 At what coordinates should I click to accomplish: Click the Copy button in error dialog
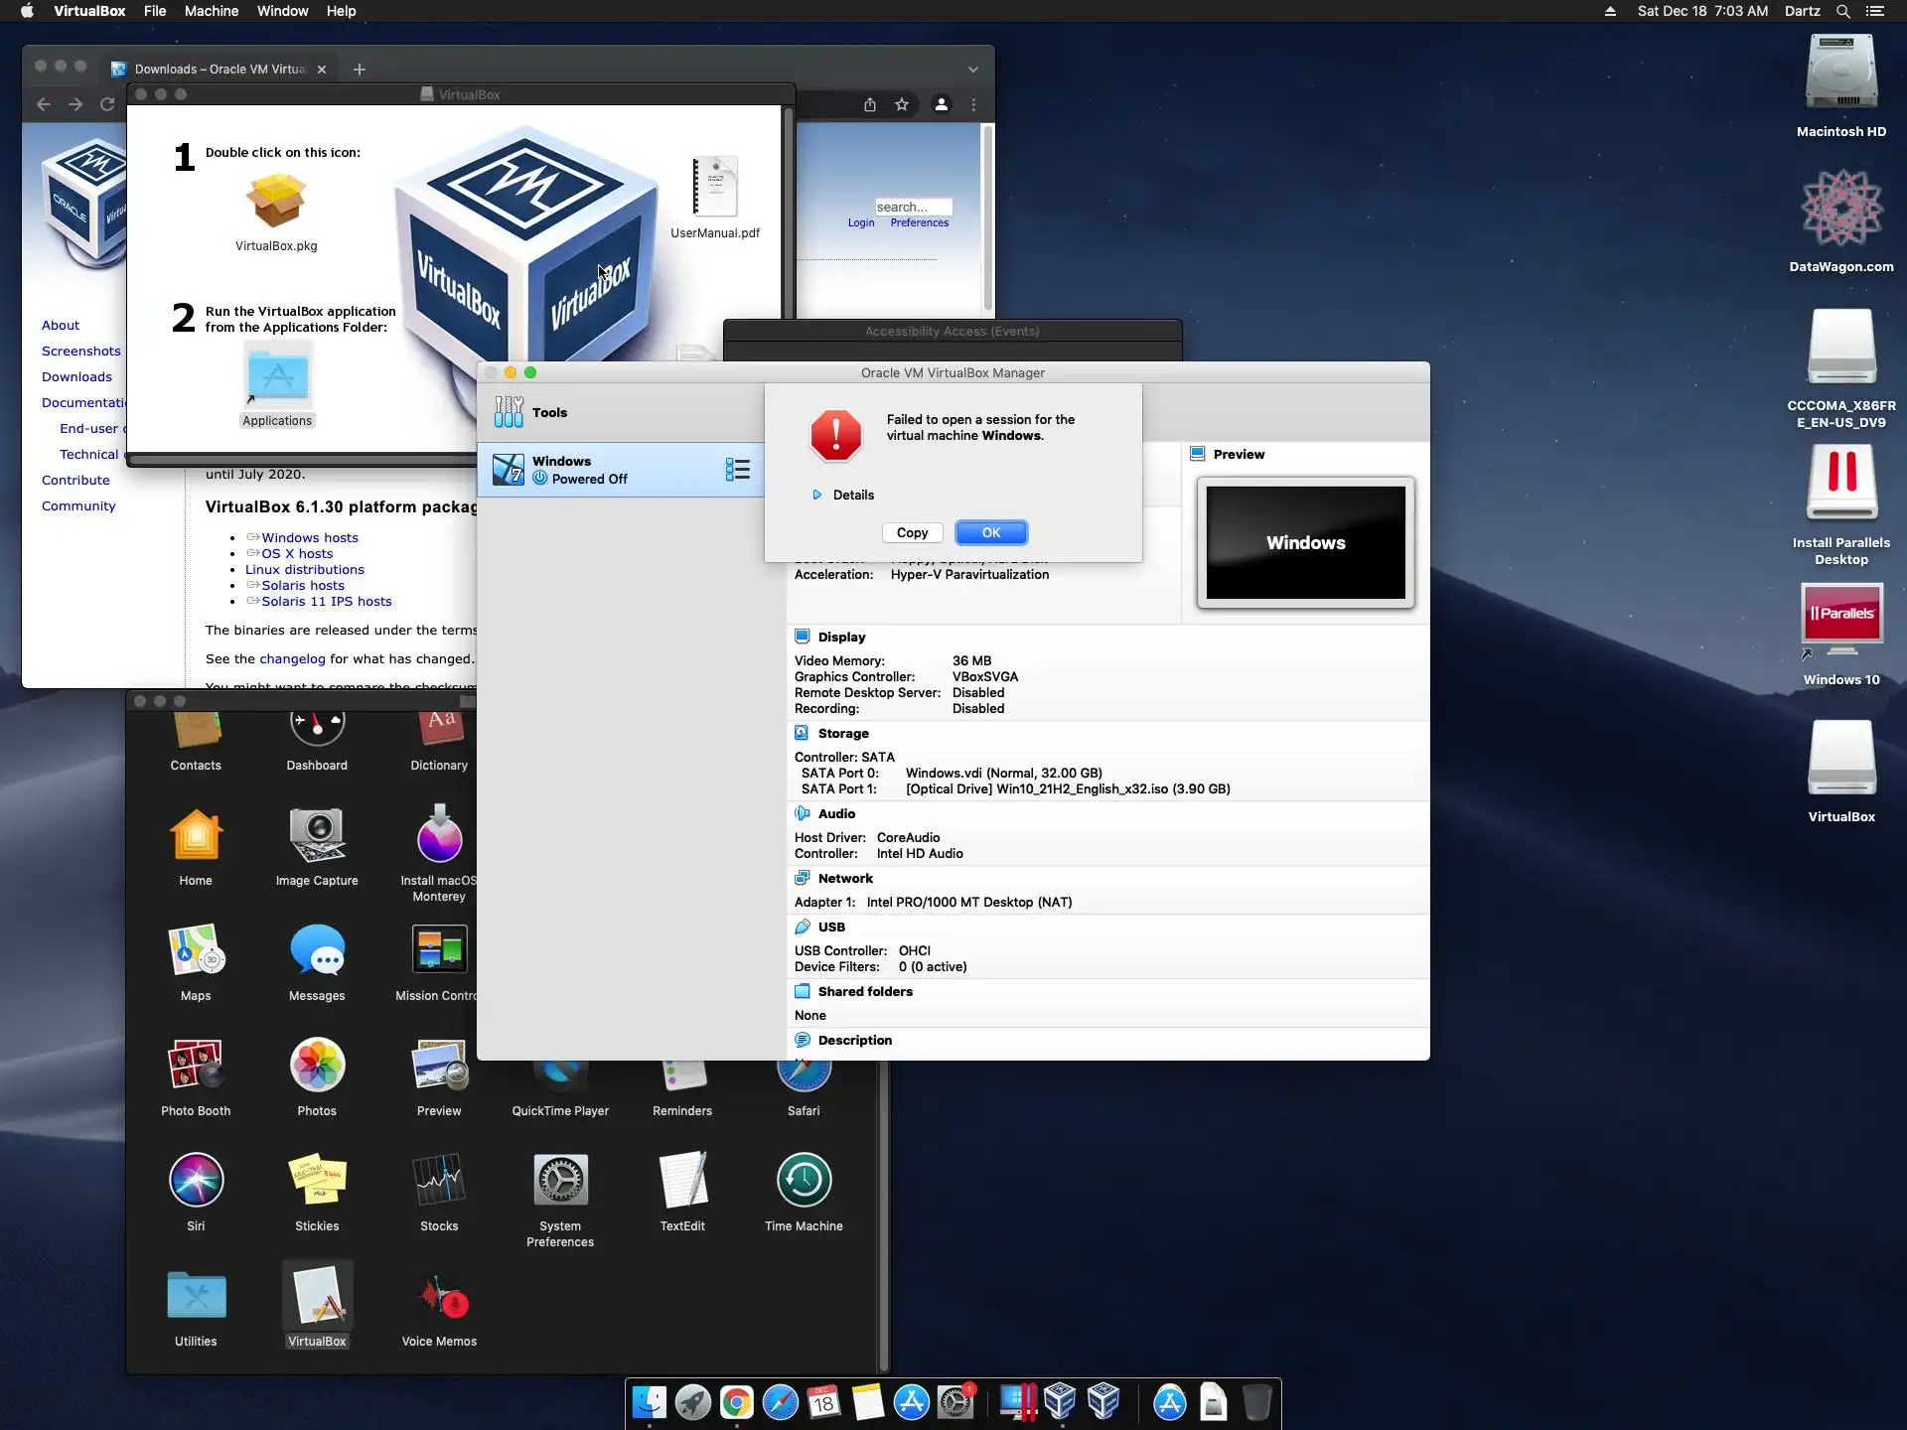912,533
